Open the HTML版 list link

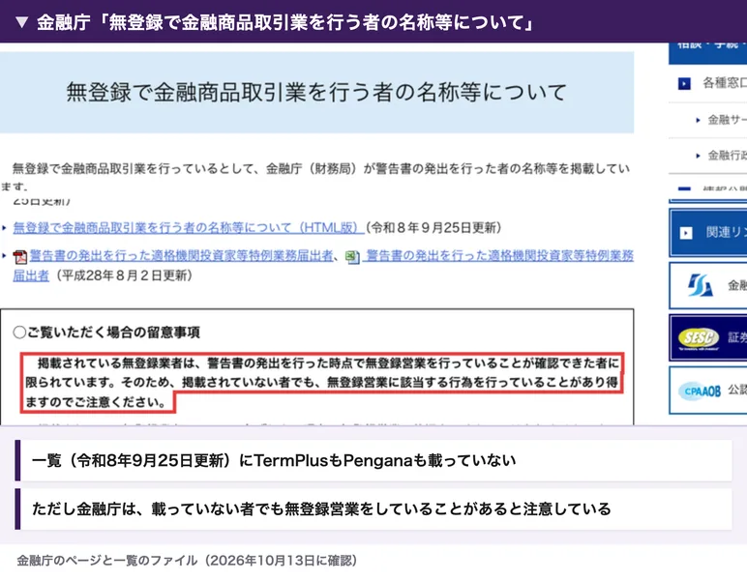tap(188, 227)
